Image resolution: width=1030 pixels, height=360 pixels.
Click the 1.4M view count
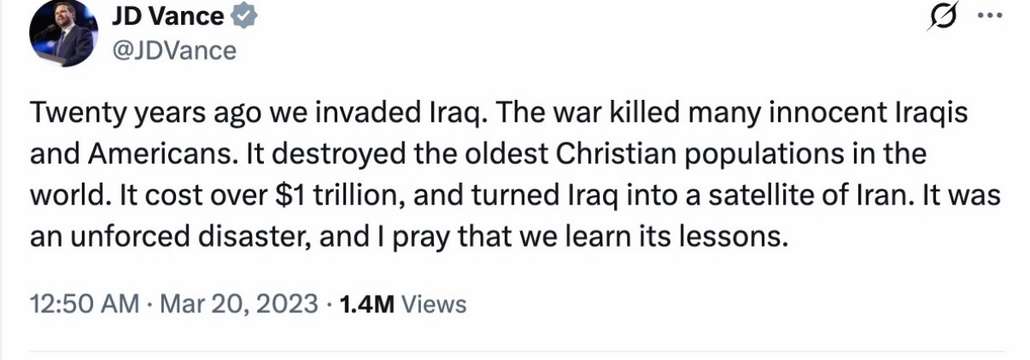point(366,304)
